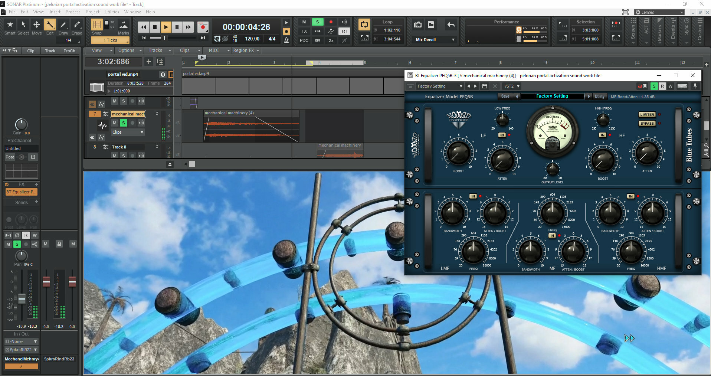The width and height of the screenshot is (711, 376).
Task: Open the SpkrsRlR22 output dropdown
Action: 21,350
